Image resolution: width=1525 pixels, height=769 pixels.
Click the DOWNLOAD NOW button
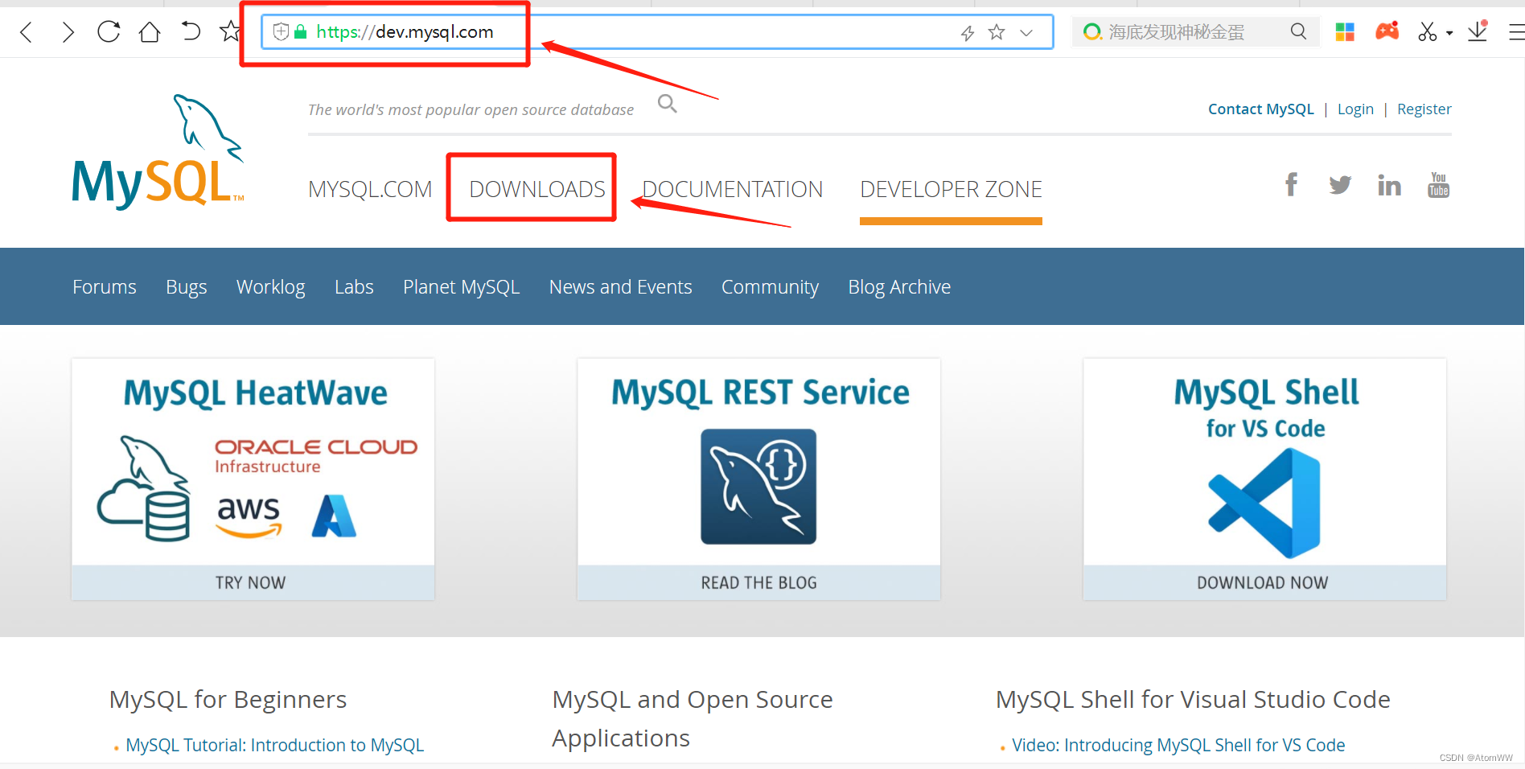point(1264,582)
